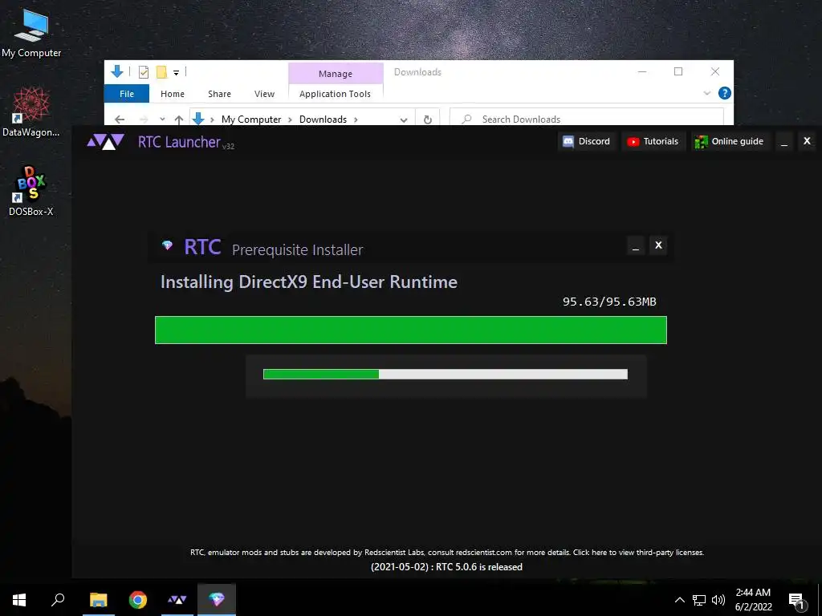
Task: Click the Properties quick access icon in Explorer
Action: point(144,71)
